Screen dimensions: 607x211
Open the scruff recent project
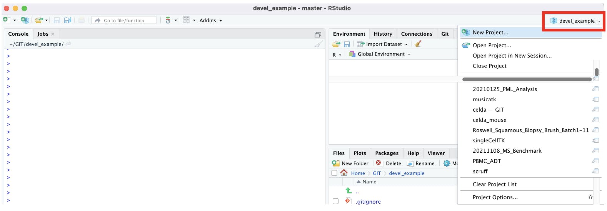[x=480, y=171]
